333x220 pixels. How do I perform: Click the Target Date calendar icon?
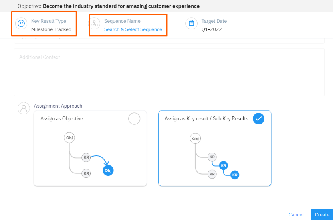pos(191,24)
